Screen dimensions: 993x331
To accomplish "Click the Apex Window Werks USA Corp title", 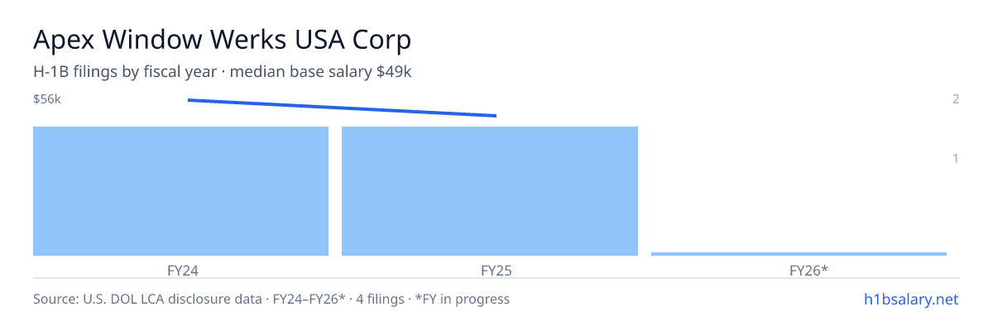I will (222, 40).
